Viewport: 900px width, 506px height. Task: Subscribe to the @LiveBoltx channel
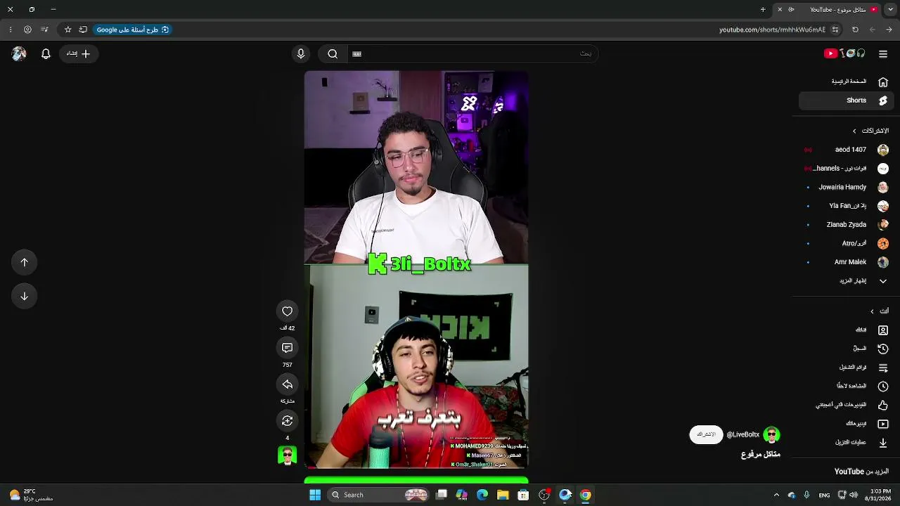tap(706, 434)
